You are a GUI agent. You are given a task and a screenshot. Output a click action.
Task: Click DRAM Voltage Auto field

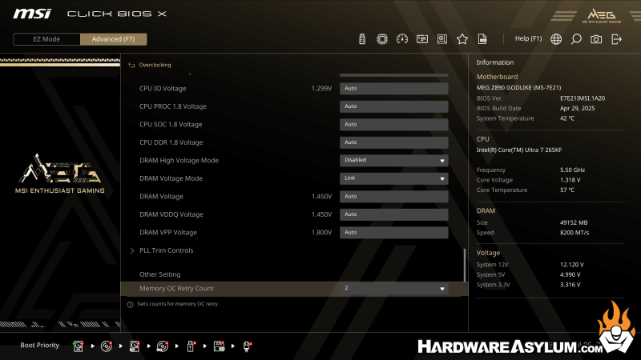[x=393, y=196]
